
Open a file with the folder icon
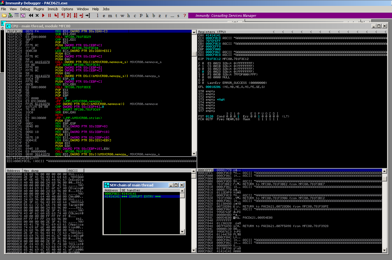coord(4,15)
